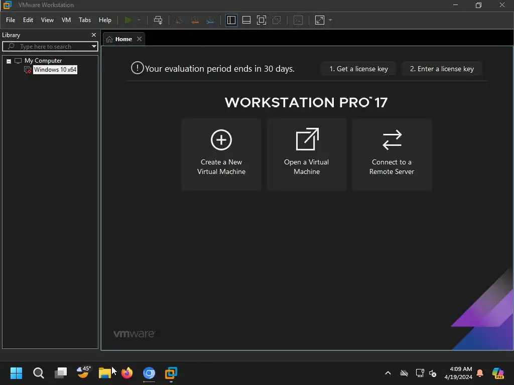Viewport: 514px width, 385px height.
Task: Open the View menu
Action: click(x=47, y=20)
